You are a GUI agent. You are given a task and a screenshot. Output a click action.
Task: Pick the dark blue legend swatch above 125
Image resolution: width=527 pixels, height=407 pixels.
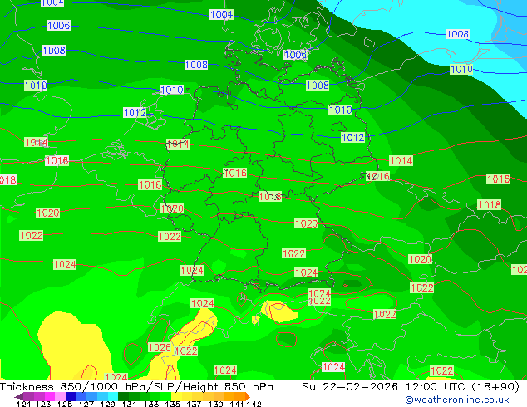point(71,396)
